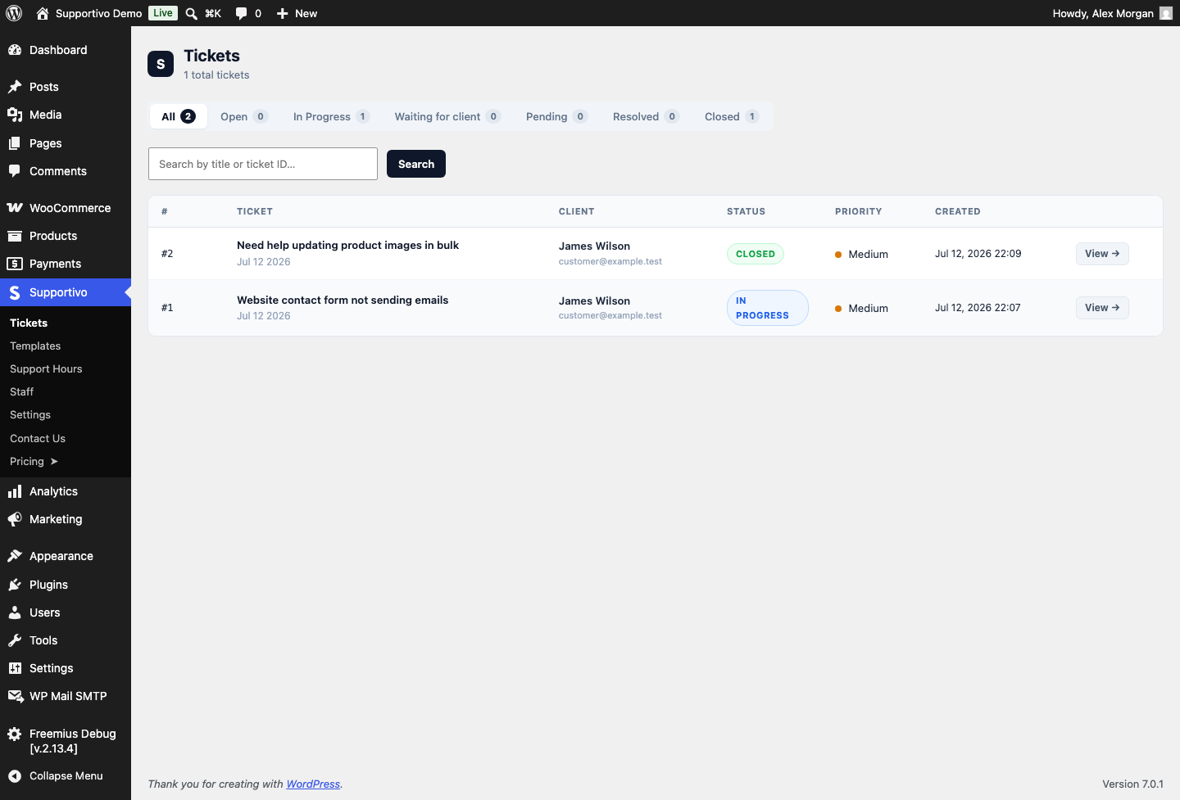Click the 'Howdy, Alex Morgan' account text
The image size is (1180, 800).
(1103, 13)
